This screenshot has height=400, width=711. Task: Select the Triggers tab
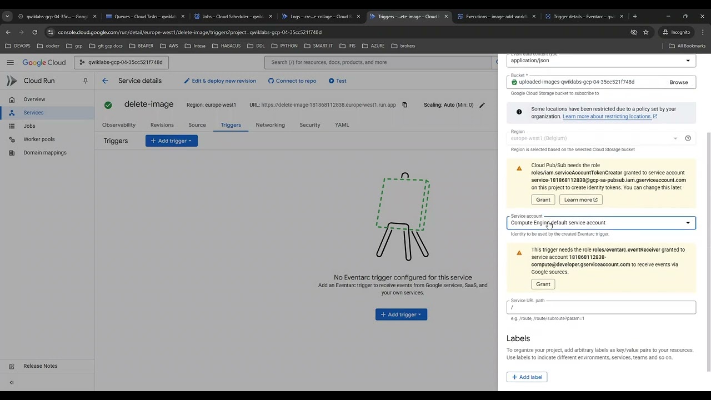(231, 125)
